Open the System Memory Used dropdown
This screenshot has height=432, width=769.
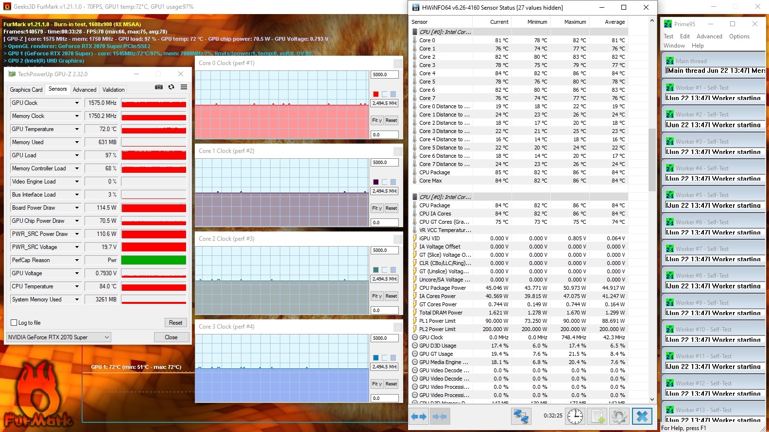(x=77, y=299)
